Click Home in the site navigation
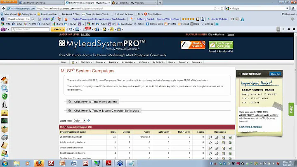The image size is (297, 167). (63, 62)
